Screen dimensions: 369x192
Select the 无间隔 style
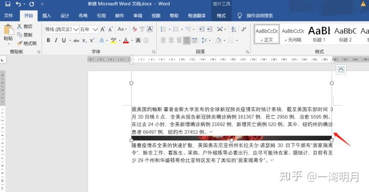[x=293, y=34]
